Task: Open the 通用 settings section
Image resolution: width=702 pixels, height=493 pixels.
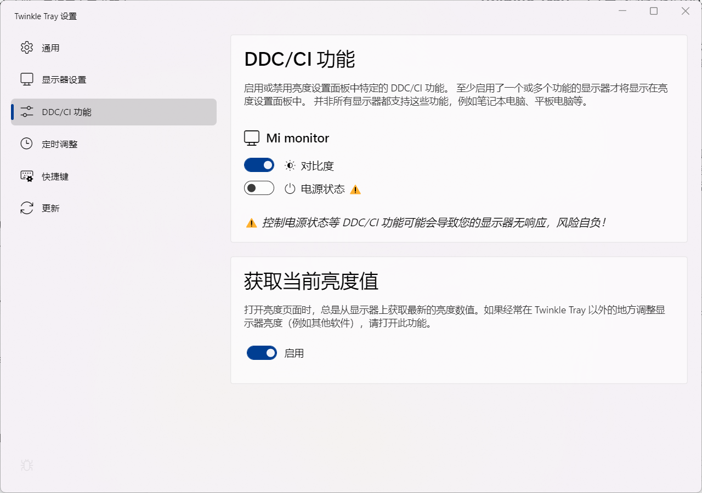Action: pos(51,48)
